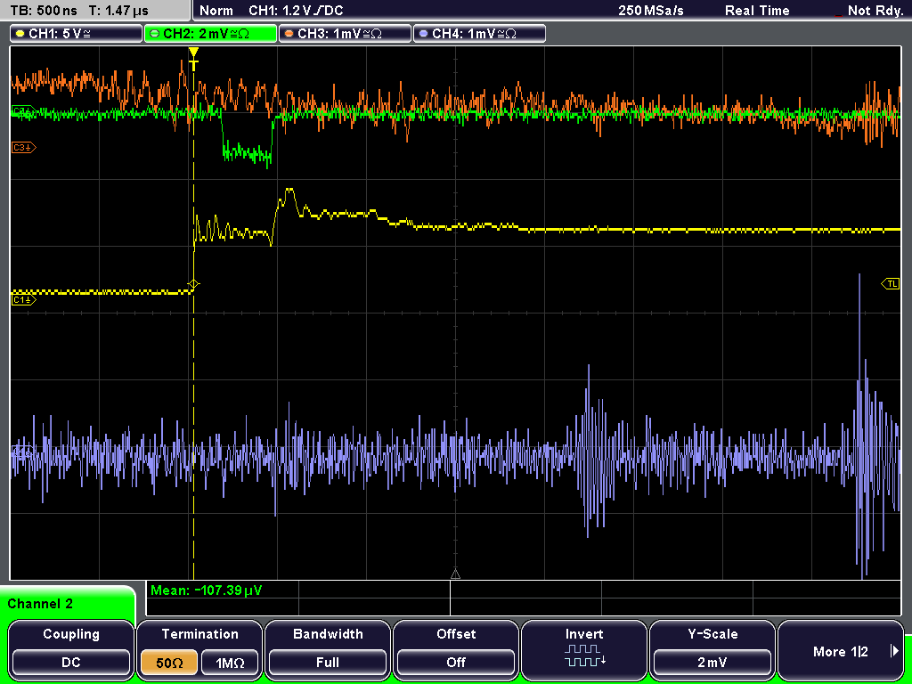912x684 pixels.
Task: Select the CH3: 1 mV channel tab
Action: 345,34
